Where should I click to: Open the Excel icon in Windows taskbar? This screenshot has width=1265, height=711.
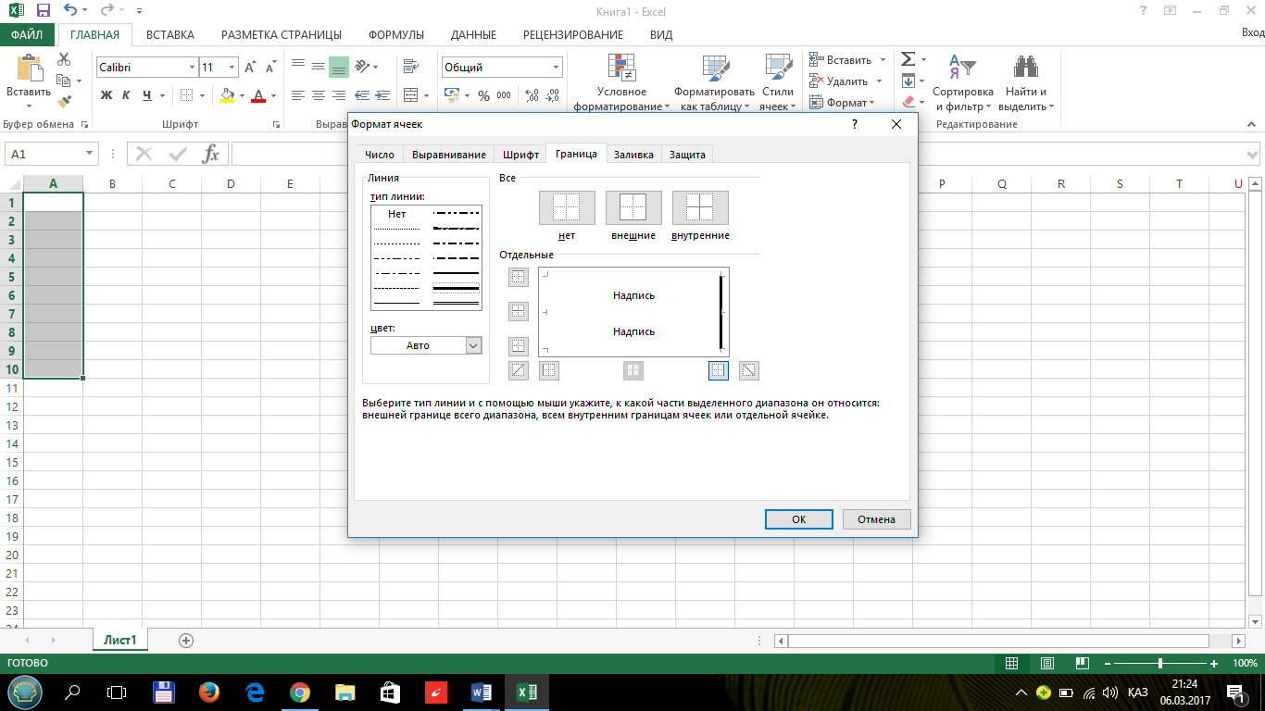point(526,692)
